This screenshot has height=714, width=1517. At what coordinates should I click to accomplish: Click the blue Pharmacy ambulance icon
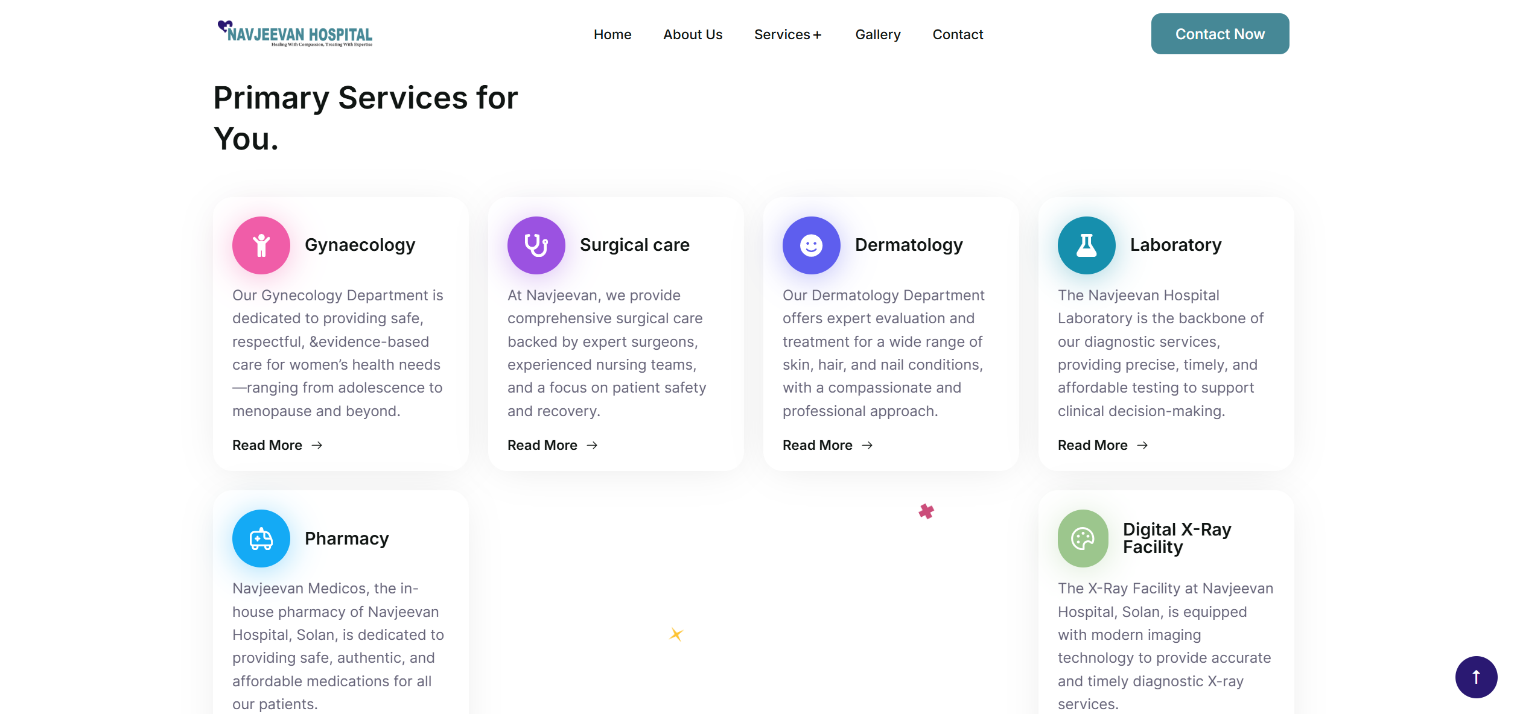261,539
